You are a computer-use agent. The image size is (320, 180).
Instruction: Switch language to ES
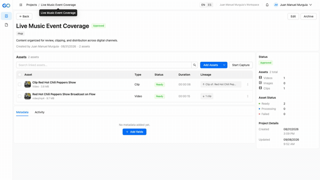[210, 5]
